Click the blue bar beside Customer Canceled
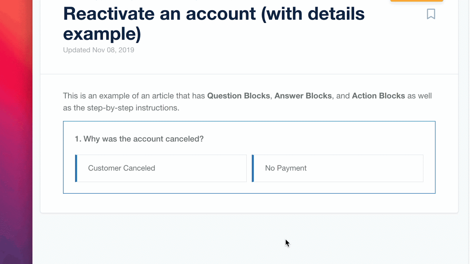The width and height of the screenshot is (470, 264). tap(76, 168)
